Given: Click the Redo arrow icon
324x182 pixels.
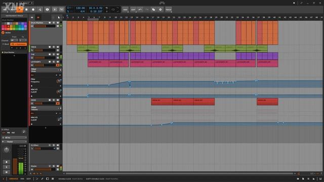Looking at the screenshot, I should [x=147, y=10].
